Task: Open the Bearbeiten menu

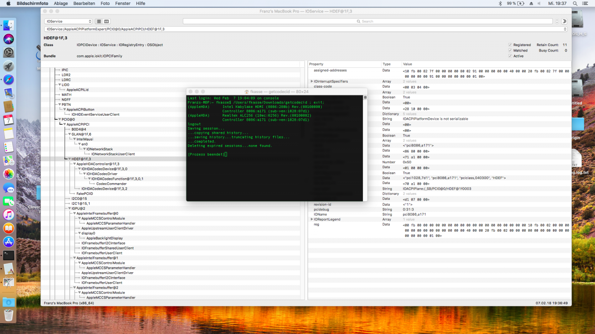Action: [84, 3]
